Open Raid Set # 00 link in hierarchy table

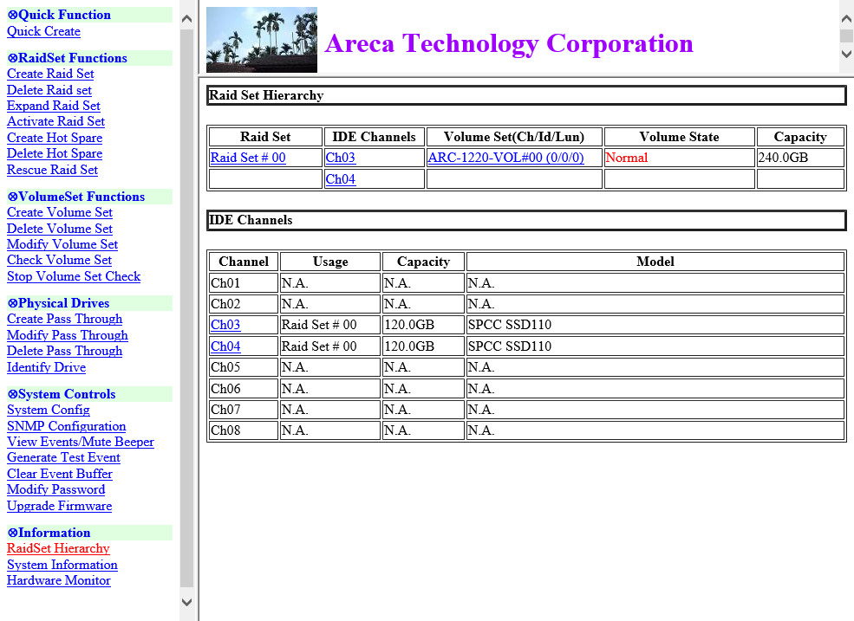(248, 158)
